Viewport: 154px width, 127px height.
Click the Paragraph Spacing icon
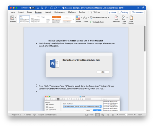[x=91, y=17]
